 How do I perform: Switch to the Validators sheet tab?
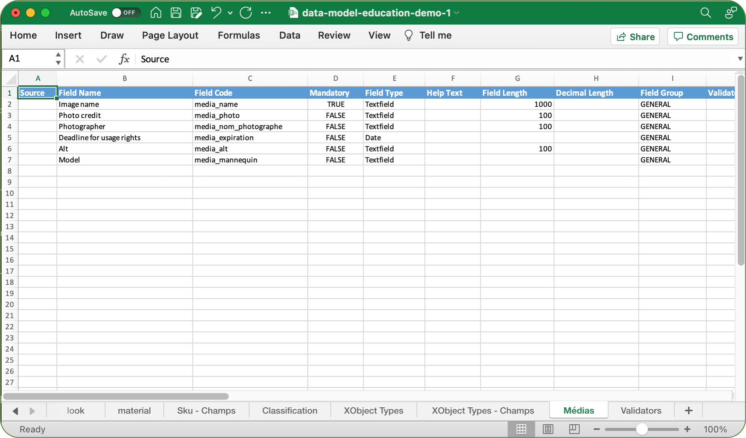(x=641, y=411)
